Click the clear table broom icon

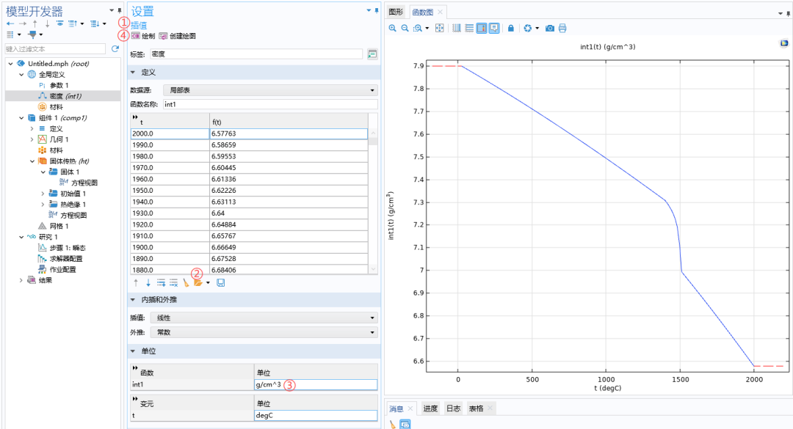point(186,283)
